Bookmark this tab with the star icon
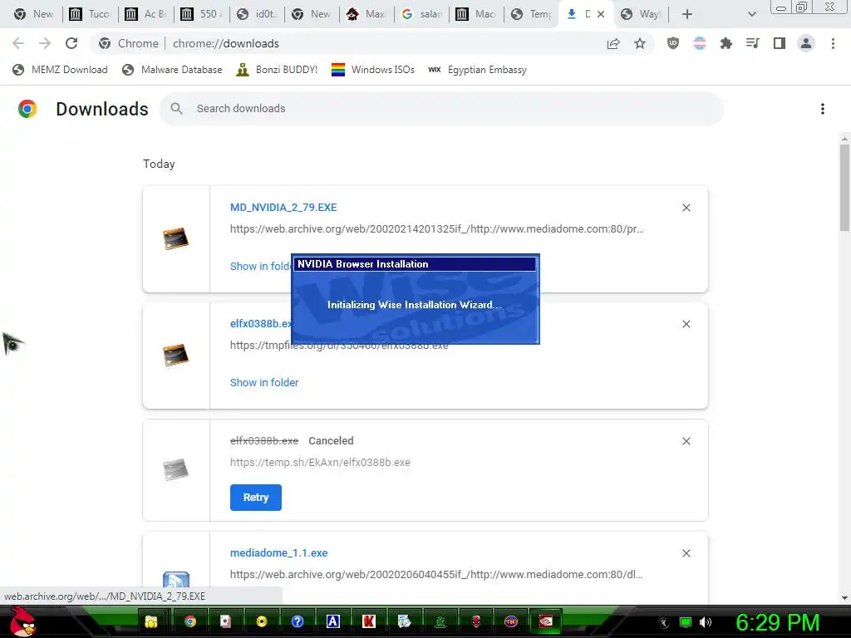This screenshot has width=851, height=638. (640, 43)
